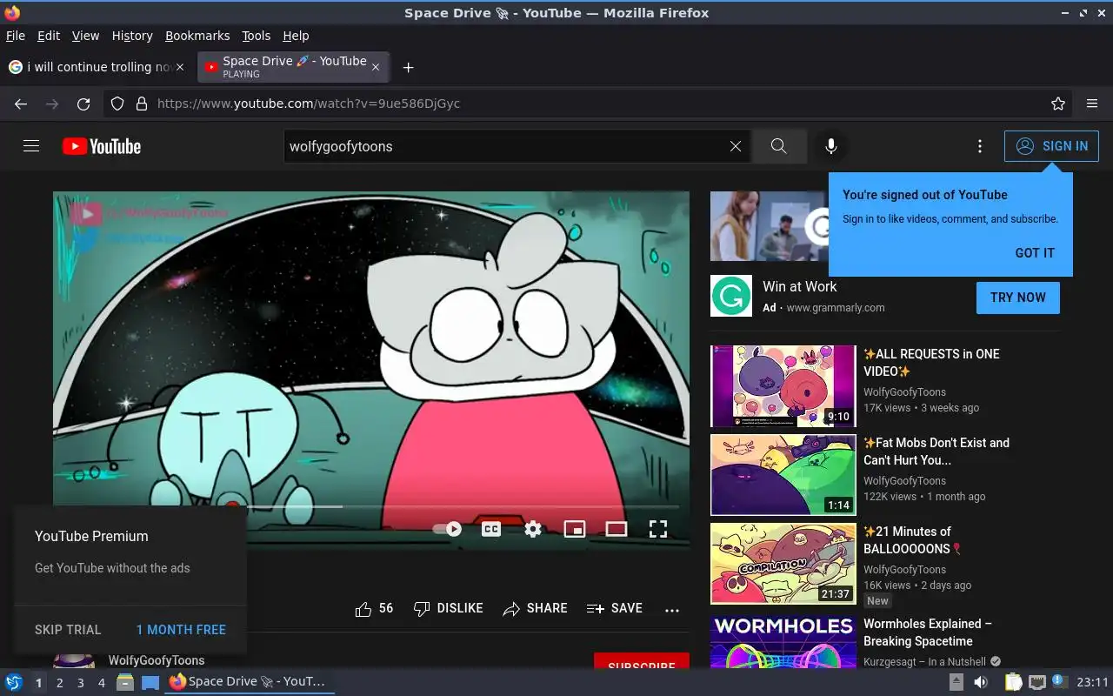
Task: Click SHARE under the video
Action: pyautogui.click(x=535, y=609)
